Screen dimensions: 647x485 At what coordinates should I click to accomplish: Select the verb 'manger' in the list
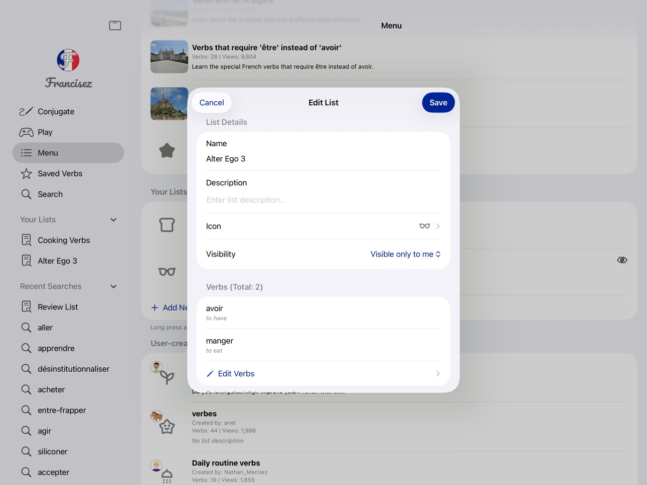(x=323, y=345)
